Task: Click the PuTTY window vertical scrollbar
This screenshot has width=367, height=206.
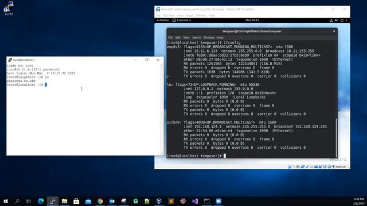Action: coord(162,109)
